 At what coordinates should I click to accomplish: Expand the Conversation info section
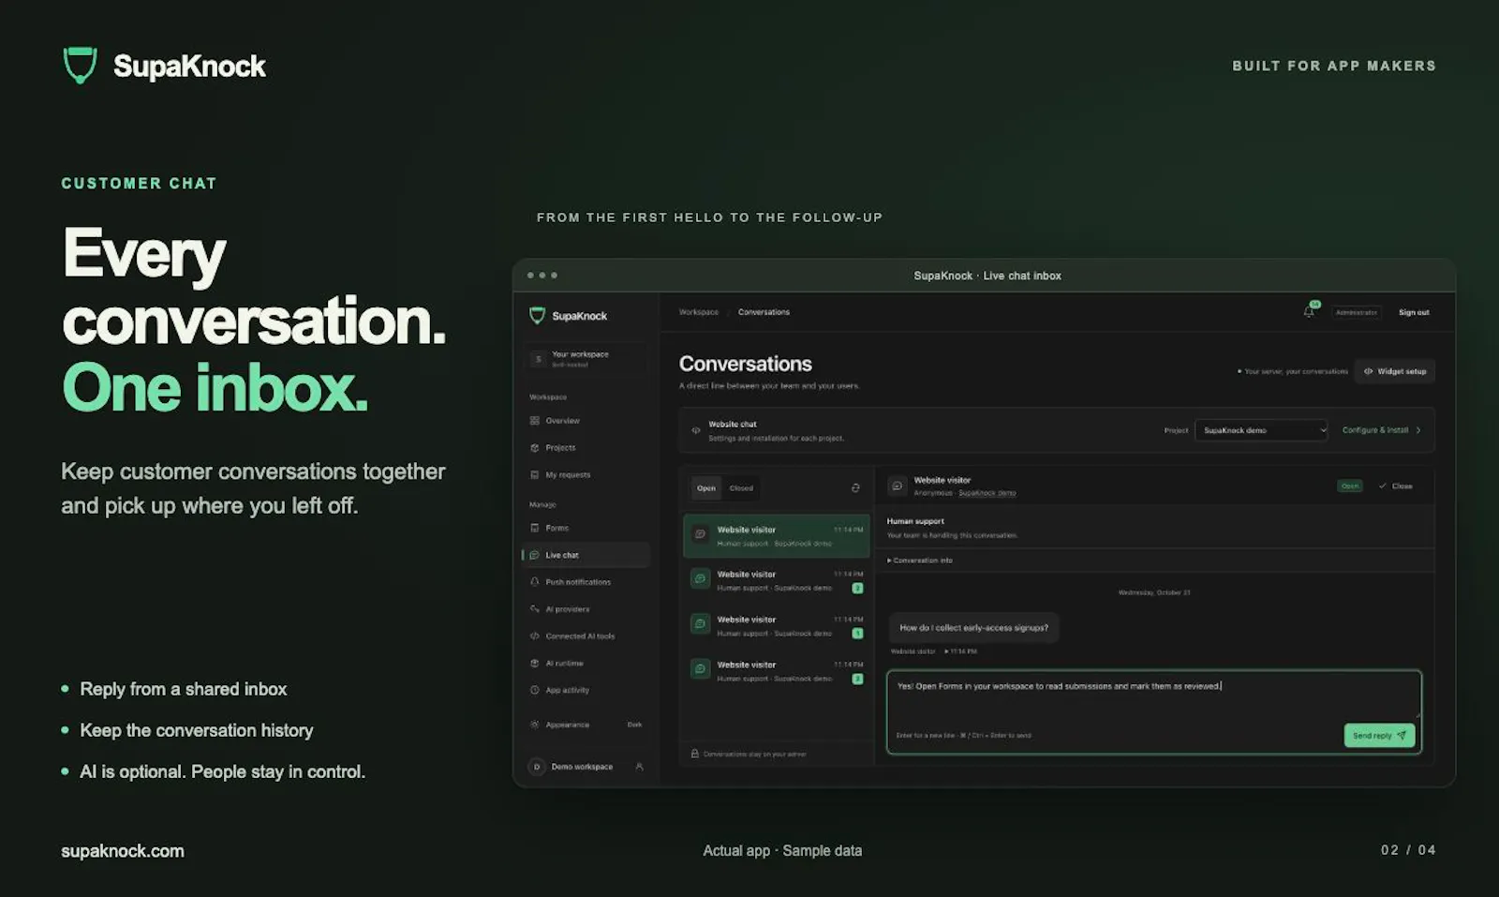(x=920, y=561)
